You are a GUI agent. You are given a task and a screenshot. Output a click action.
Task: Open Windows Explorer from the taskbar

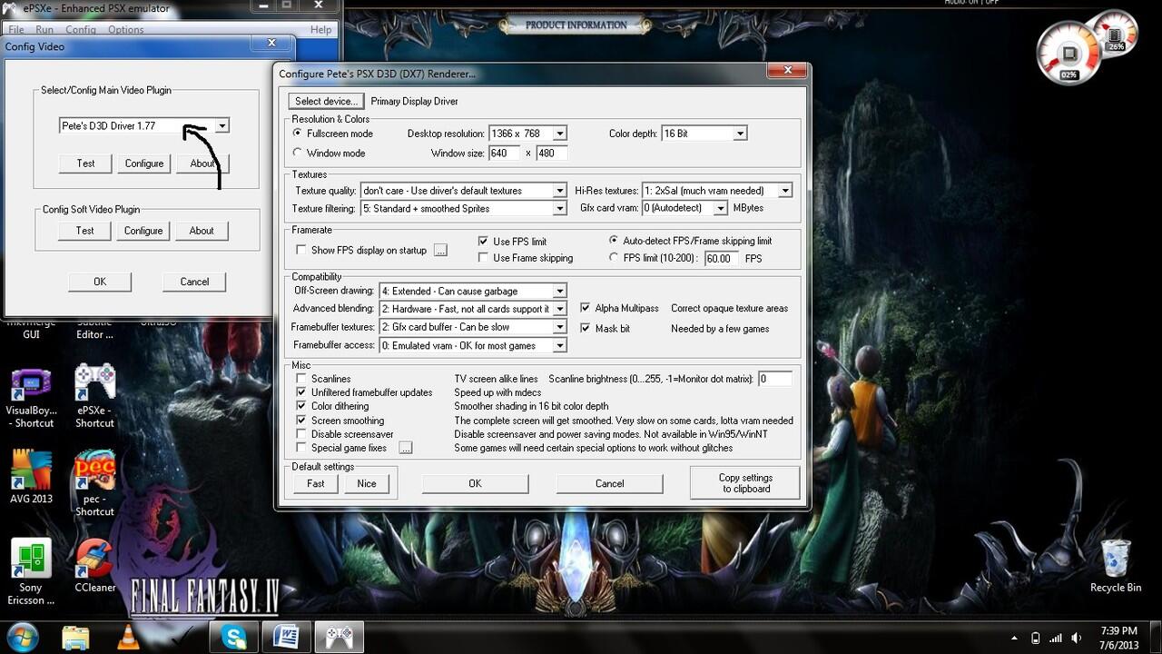76,637
